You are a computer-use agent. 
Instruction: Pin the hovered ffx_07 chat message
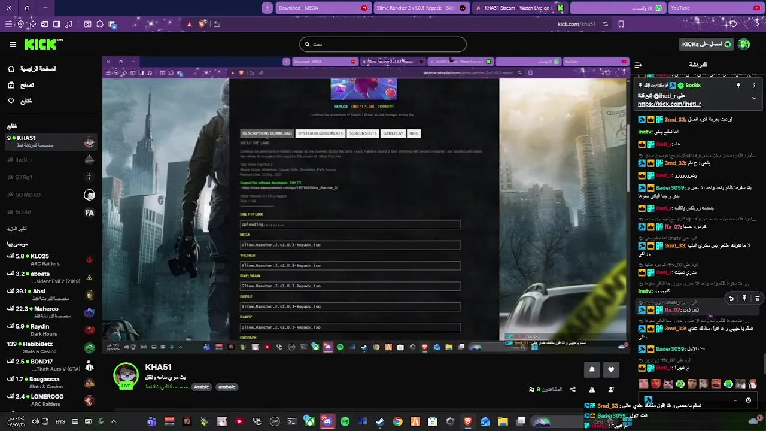point(744,298)
